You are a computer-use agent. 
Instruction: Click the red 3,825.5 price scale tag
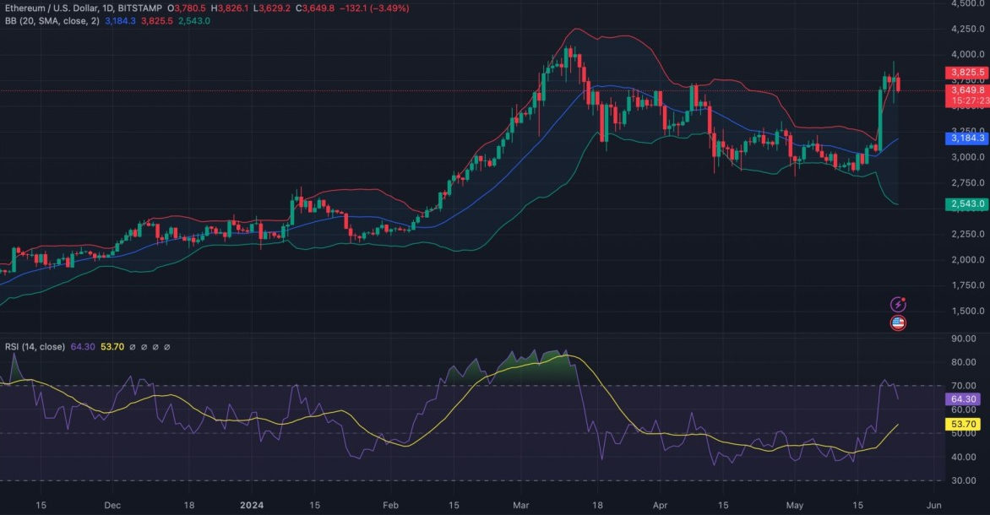click(x=966, y=73)
